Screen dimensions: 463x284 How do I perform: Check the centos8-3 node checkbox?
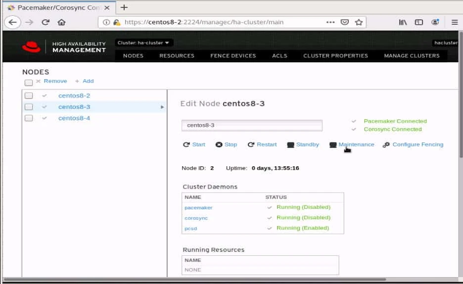[29, 107]
